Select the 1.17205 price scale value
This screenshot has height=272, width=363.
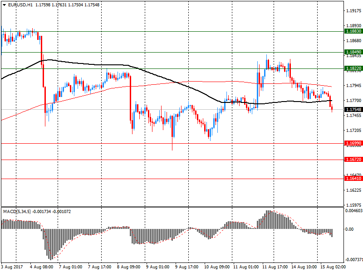[353, 131]
